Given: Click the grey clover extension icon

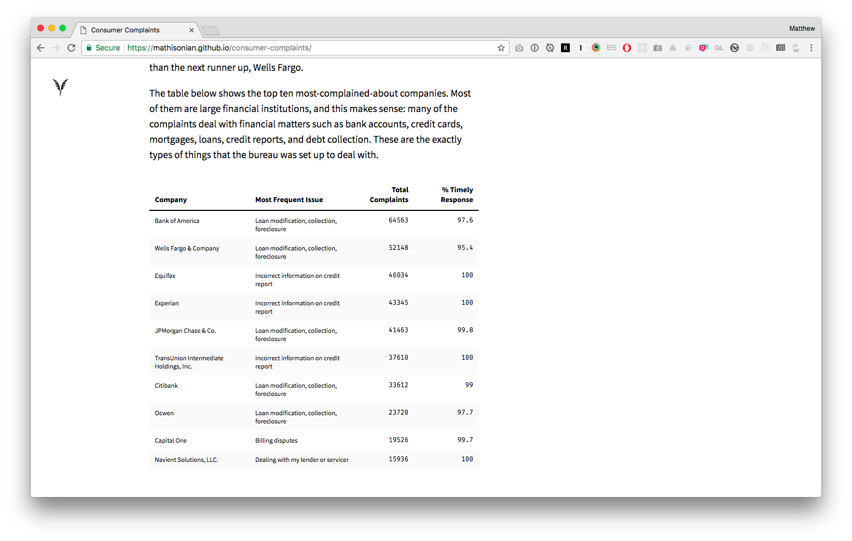Looking at the screenshot, I should click(x=673, y=48).
